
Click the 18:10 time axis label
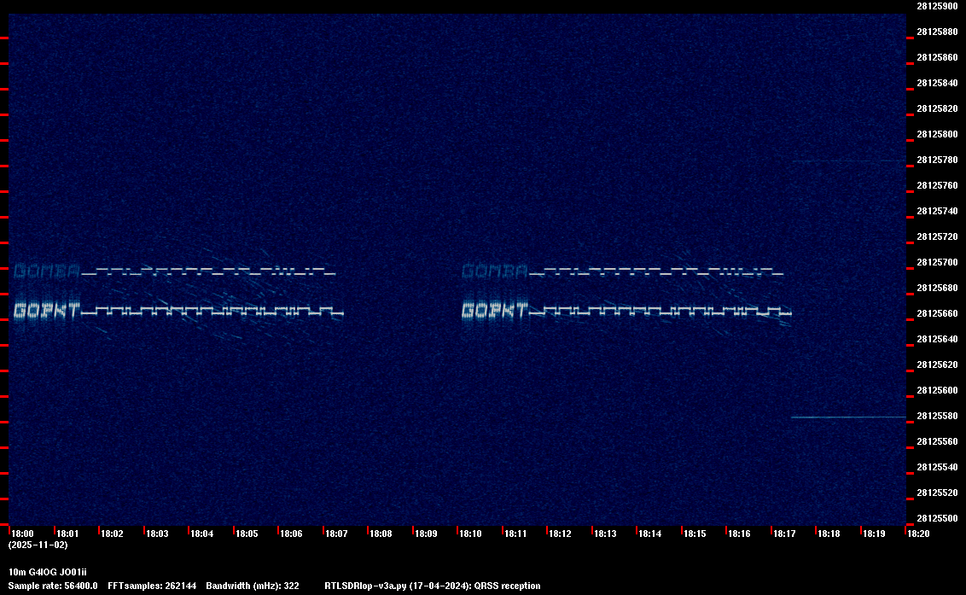point(471,534)
